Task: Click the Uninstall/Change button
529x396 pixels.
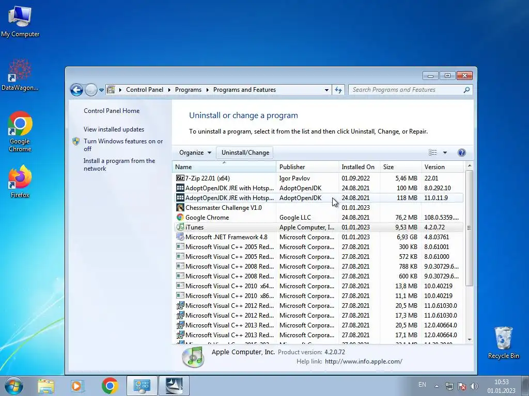Action: point(245,153)
